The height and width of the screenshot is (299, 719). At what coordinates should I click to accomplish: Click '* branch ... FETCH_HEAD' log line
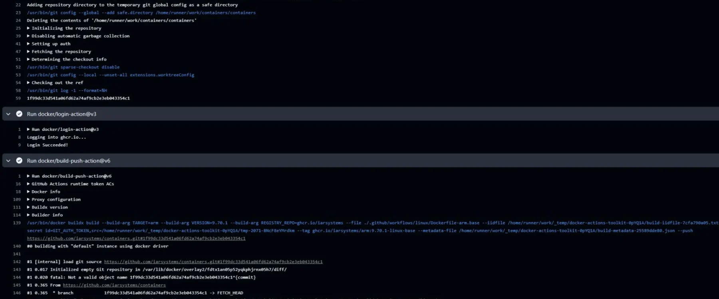(x=135, y=293)
